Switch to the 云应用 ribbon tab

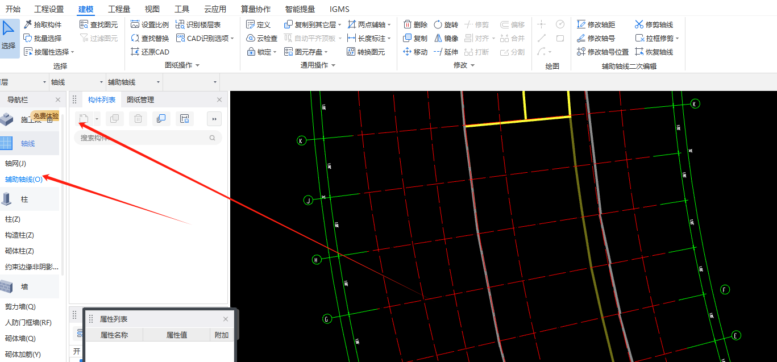point(215,9)
